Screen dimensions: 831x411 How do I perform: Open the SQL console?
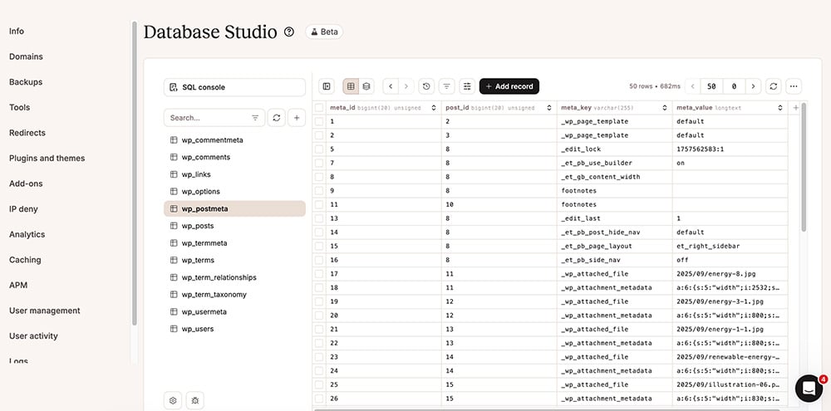click(x=235, y=87)
